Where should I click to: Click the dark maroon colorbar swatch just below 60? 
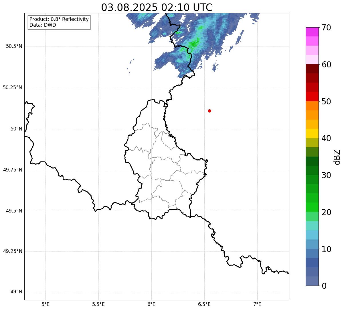tap(312, 69)
